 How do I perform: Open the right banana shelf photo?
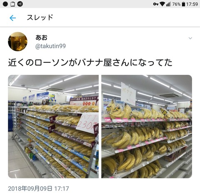pos(147,126)
